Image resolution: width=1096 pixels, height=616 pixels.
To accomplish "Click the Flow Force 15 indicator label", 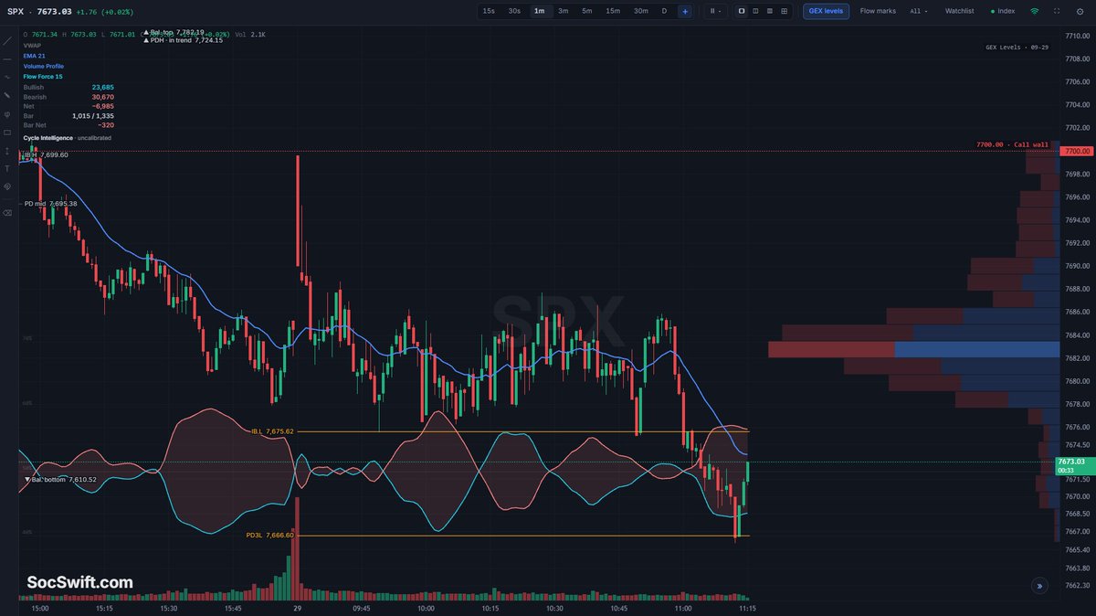I will (43, 77).
